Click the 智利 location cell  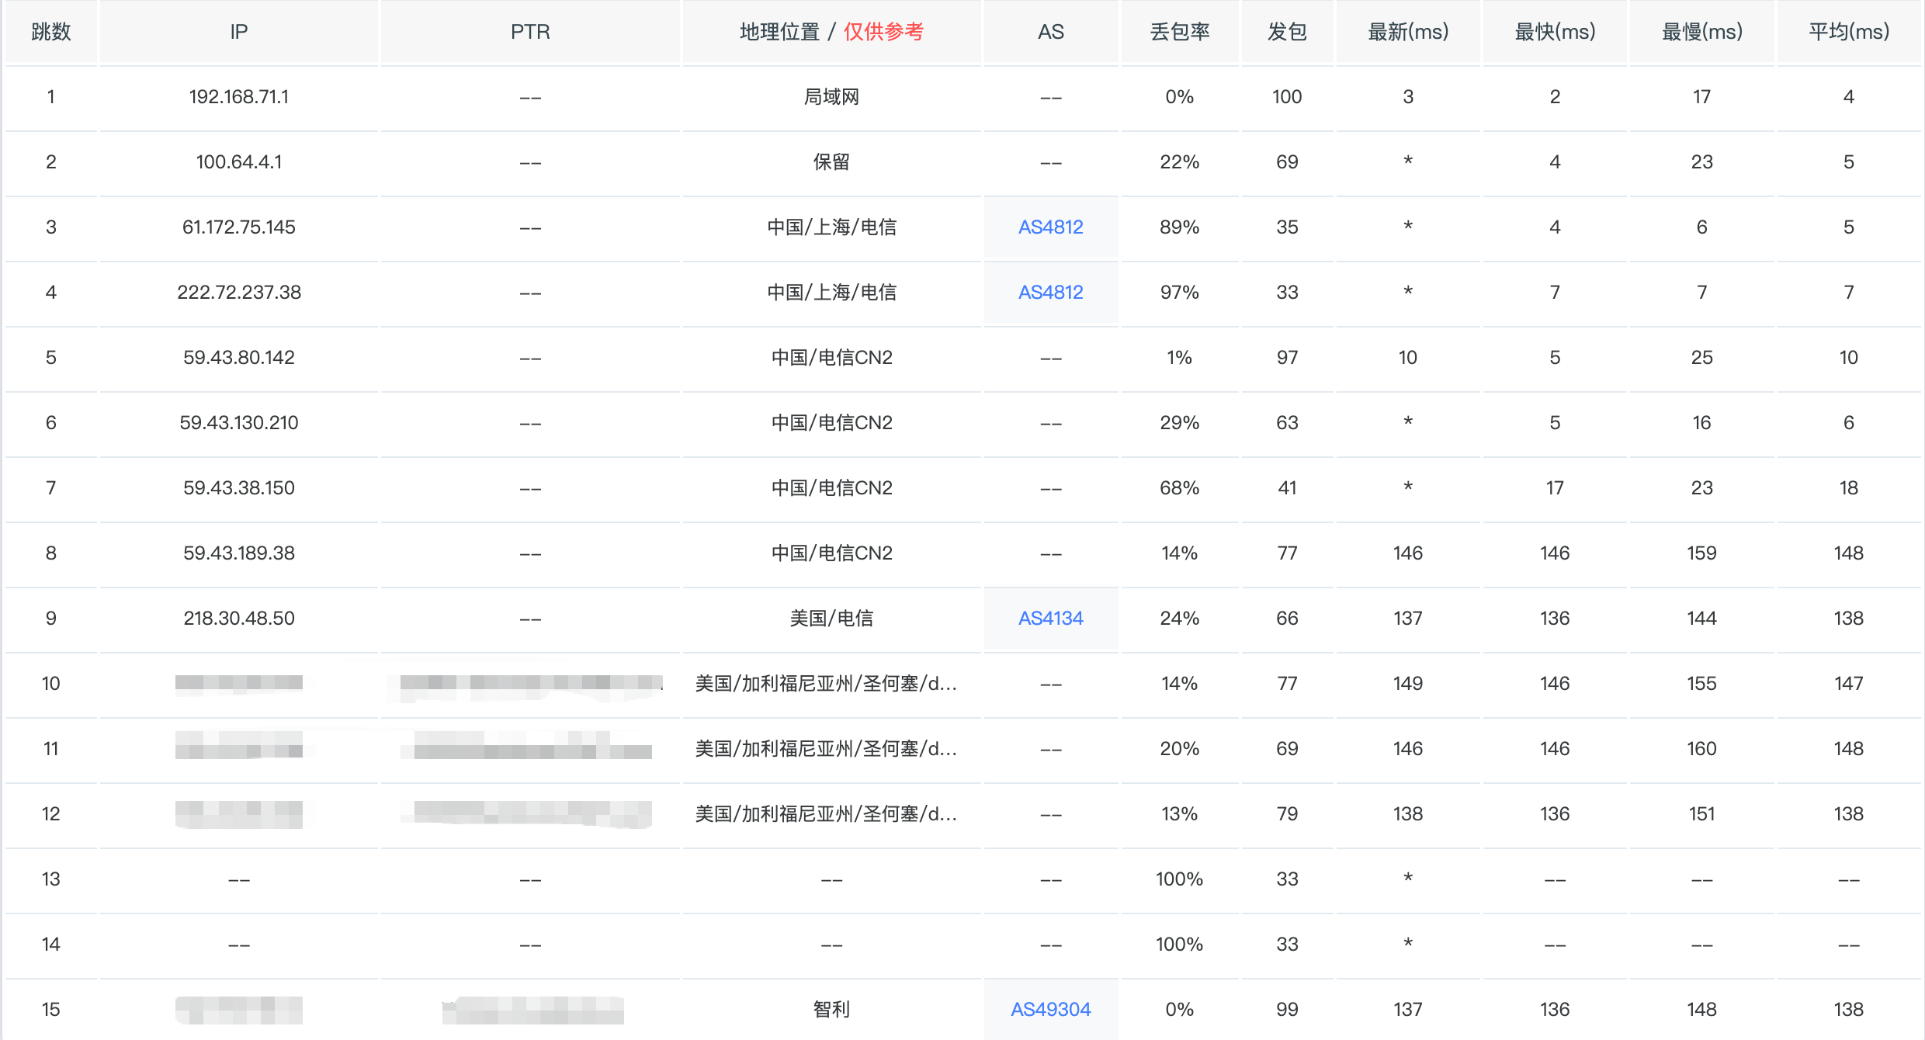(x=831, y=1010)
